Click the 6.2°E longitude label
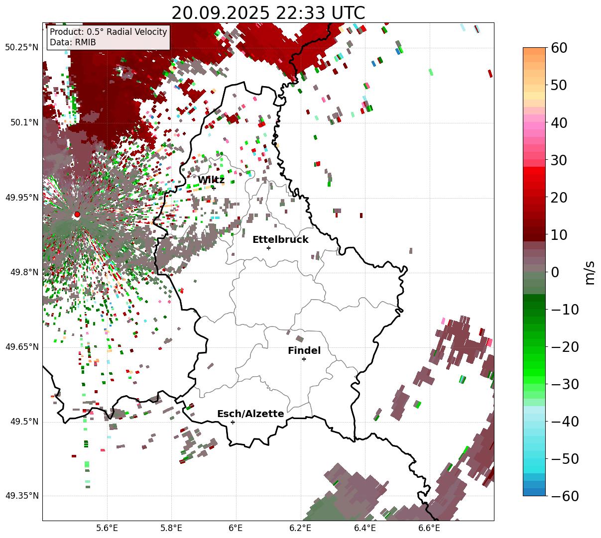601x538 pixels. coord(300,528)
